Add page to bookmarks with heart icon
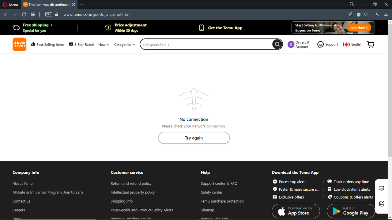The width and height of the screenshot is (392, 220). coord(366,14)
